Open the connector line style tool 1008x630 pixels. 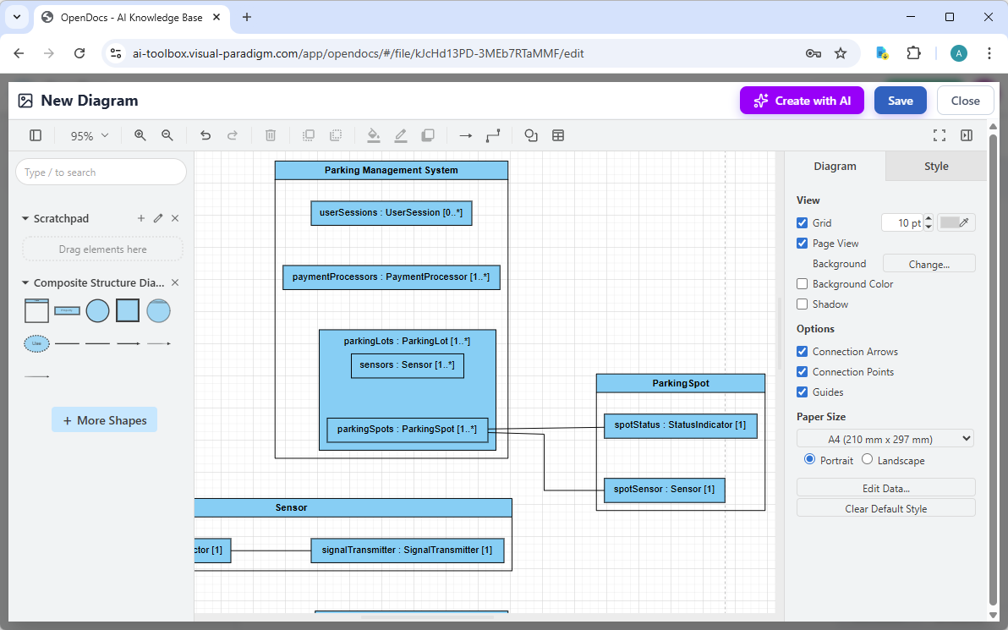click(493, 135)
